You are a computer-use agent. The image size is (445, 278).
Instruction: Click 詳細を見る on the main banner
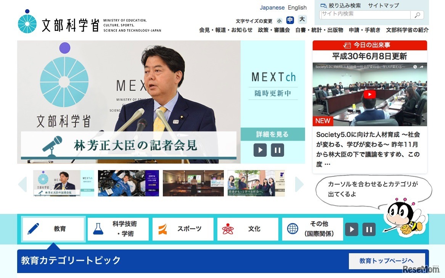(272, 134)
